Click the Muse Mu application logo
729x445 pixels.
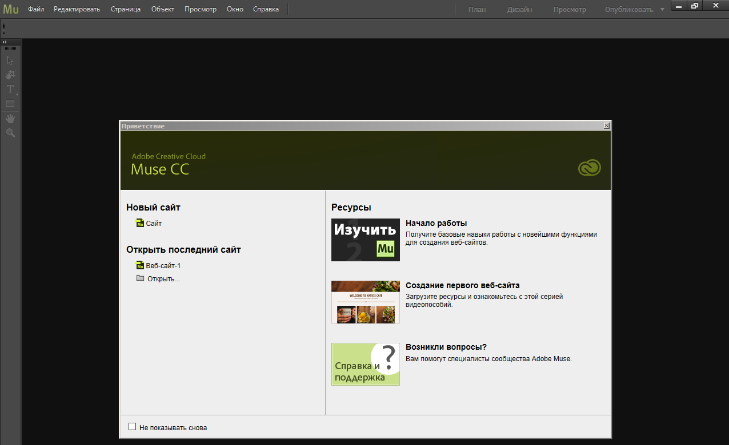coord(11,9)
